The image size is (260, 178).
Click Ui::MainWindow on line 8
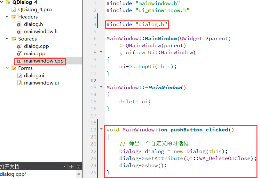[170, 53]
